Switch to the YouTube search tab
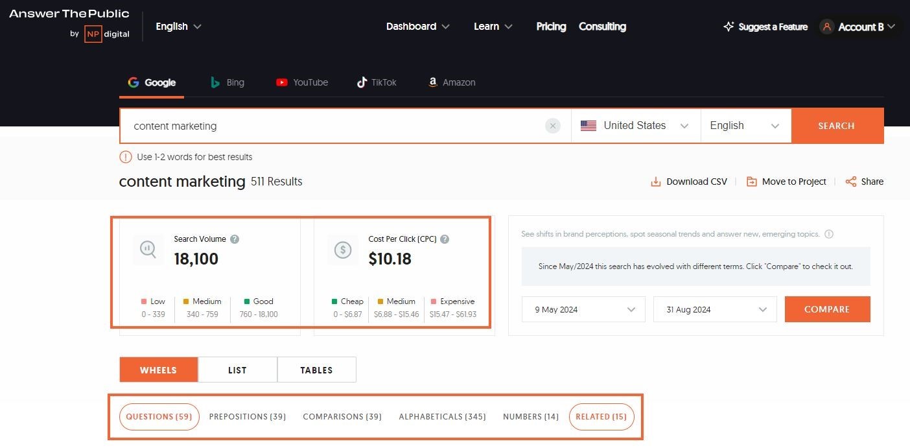910x448 pixels. [302, 82]
